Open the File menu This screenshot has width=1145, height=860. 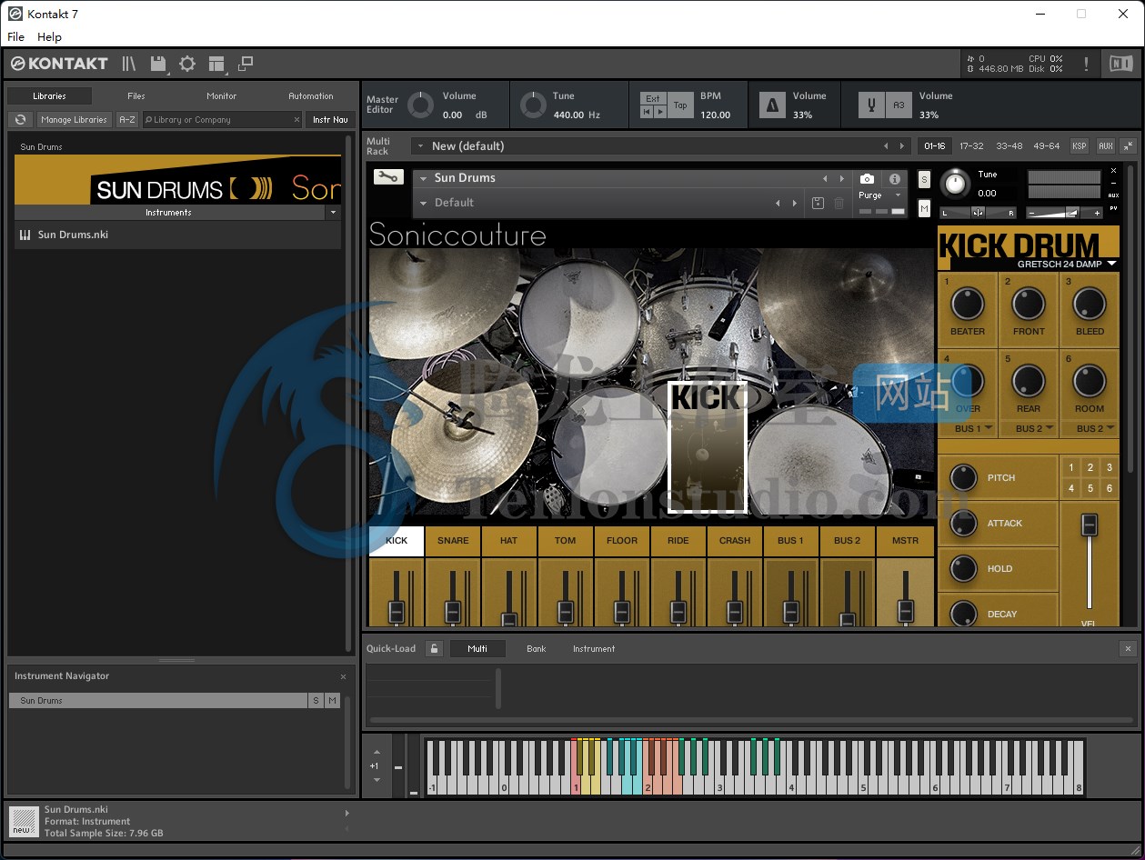(16, 37)
